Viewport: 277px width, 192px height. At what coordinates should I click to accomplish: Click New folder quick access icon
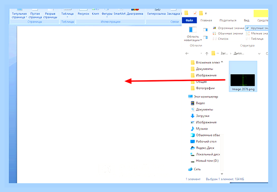(x=201, y=13)
